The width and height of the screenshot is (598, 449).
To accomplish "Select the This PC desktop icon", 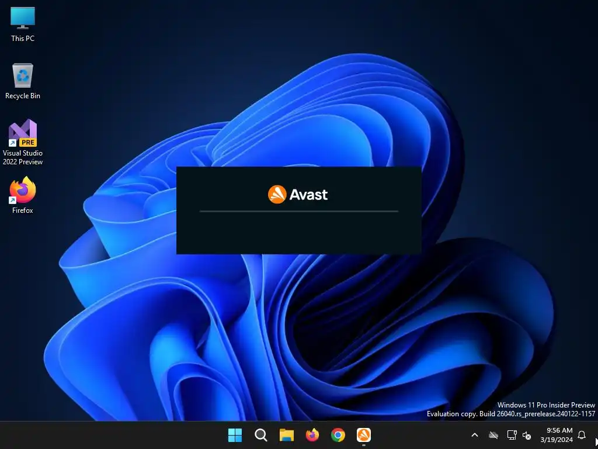I will tap(23, 23).
